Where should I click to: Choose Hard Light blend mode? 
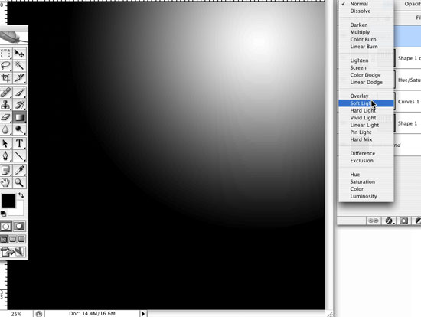point(366,110)
